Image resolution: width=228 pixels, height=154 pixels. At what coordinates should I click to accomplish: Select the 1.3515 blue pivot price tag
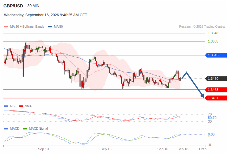pos(216,55)
